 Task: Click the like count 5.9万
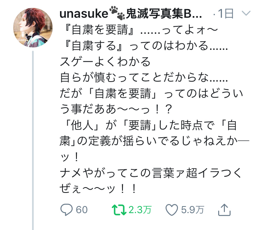[192, 210]
